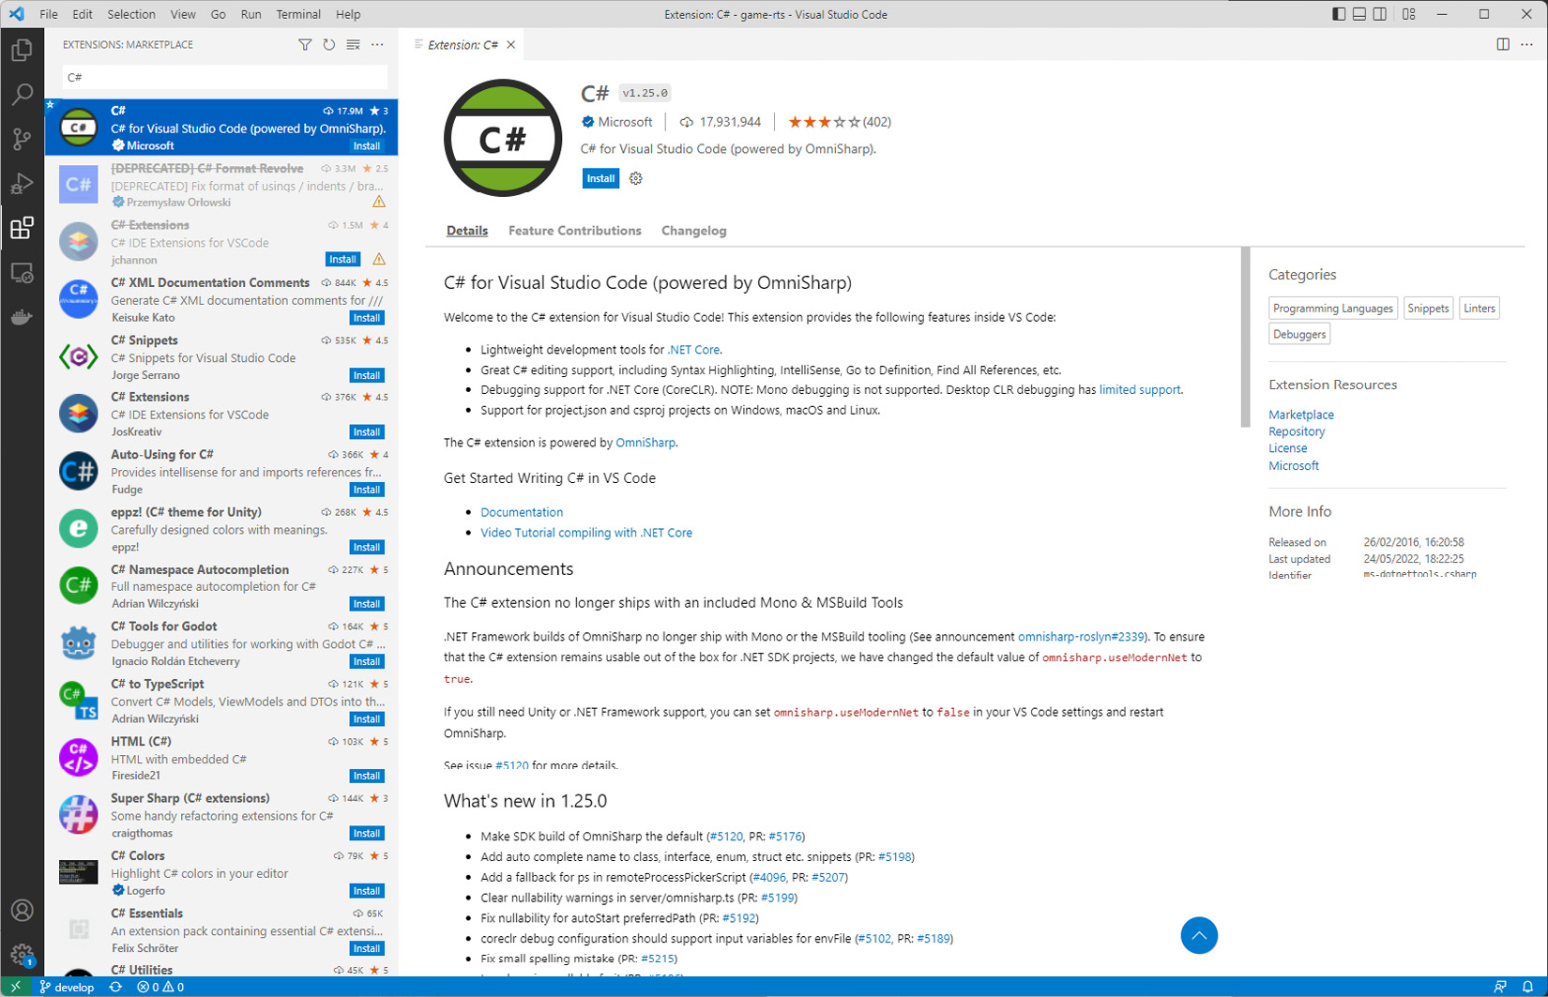Open notifications bell in status bar

coord(1527,987)
